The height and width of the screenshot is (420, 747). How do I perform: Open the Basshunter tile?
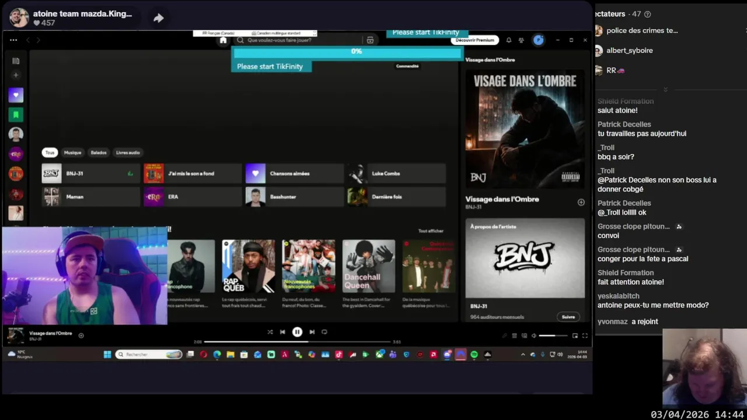click(x=294, y=197)
